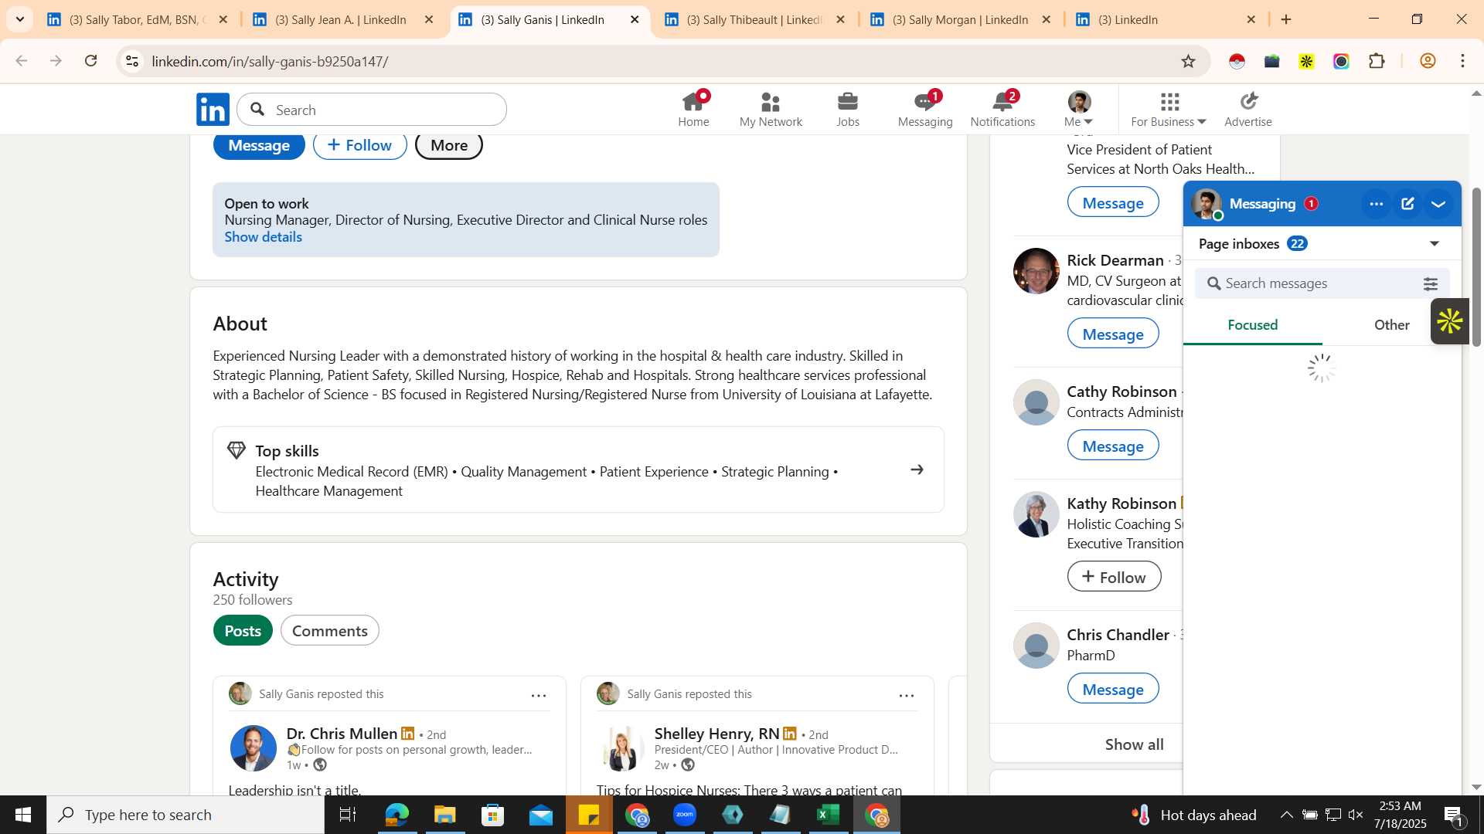
Task: Show Posts activity filter
Action: [243, 631]
